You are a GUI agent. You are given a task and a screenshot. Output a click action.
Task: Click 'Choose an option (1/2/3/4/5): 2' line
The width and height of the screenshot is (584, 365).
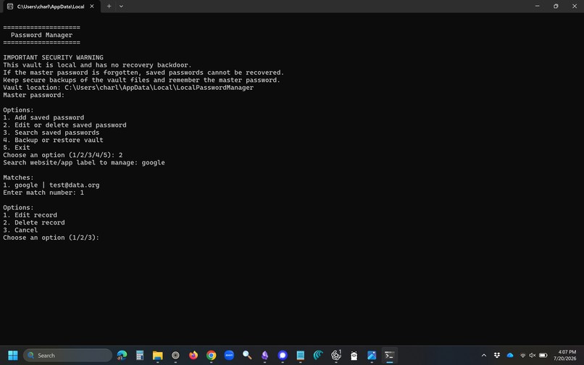(x=63, y=155)
